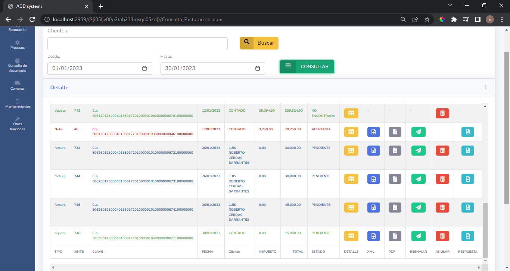This screenshot has height=271, width=510.
Task: Resend tiquete 746
Action: coord(419,236)
